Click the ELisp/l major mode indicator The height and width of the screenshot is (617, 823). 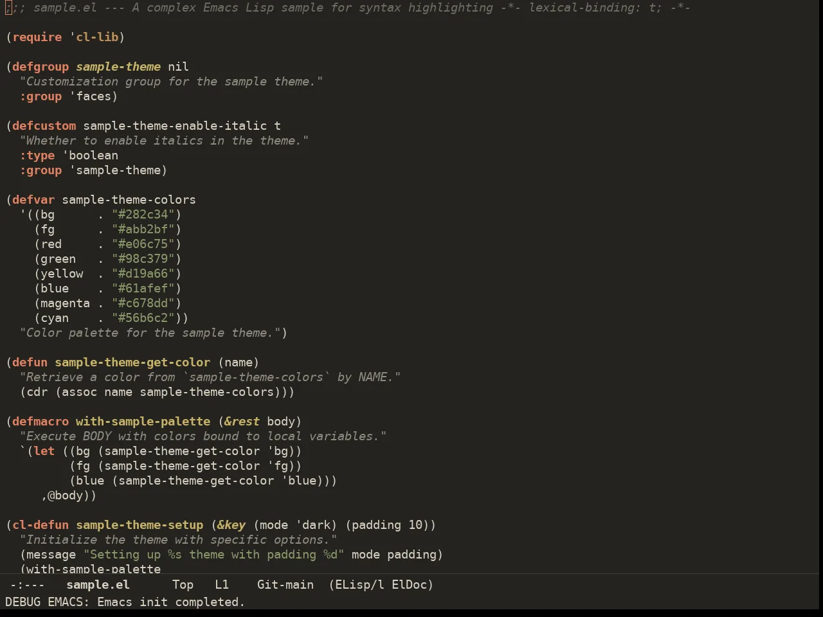(359, 585)
